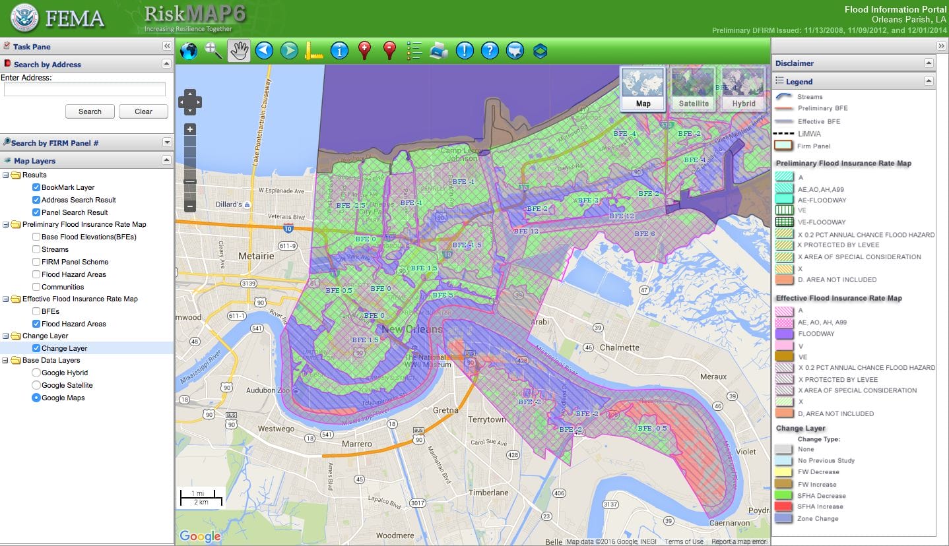Image resolution: width=949 pixels, height=546 pixels.
Task: Collapse the Legend panel
Action: 929,81
